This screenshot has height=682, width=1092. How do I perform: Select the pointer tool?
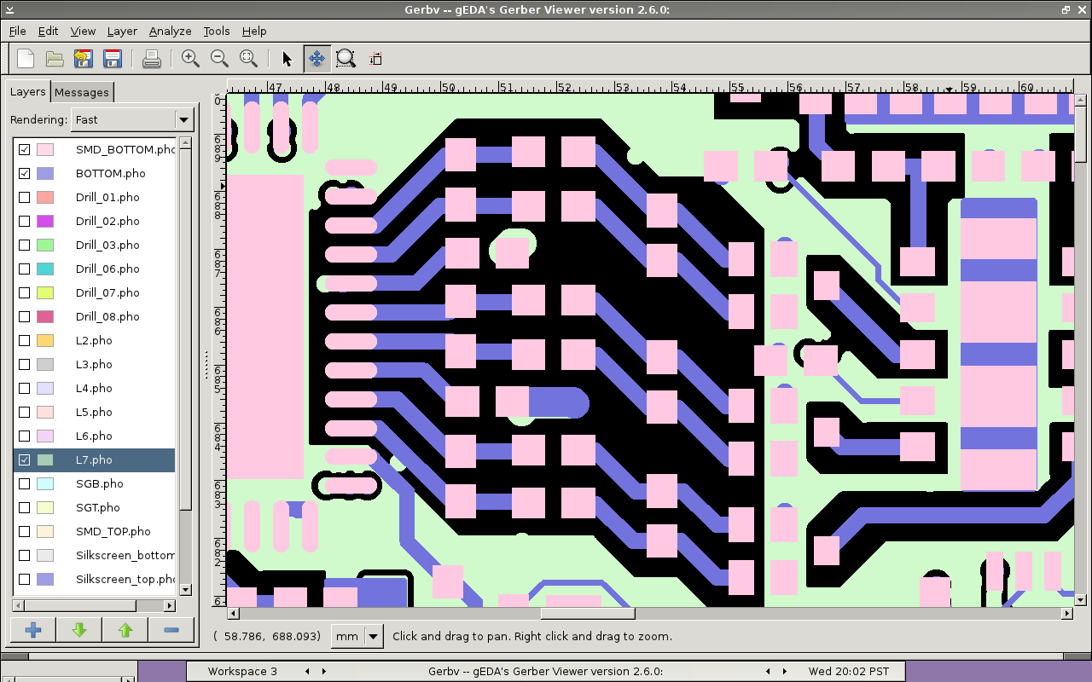click(x=287, y=59)
